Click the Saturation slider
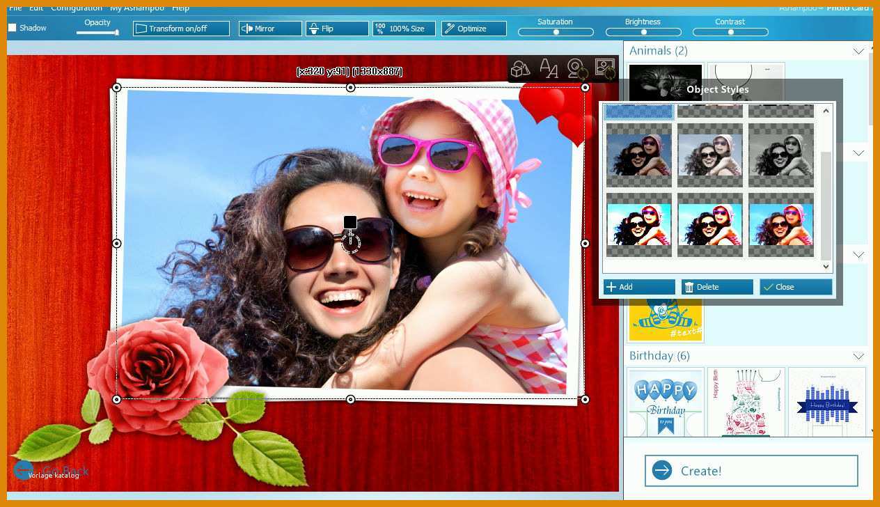The height and width of the screenshot is (507, 880). (556, 32)
